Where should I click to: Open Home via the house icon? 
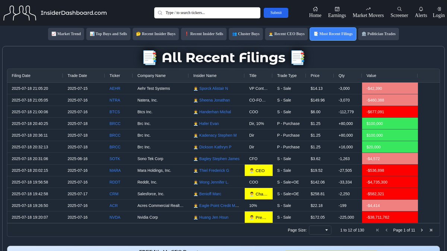315,9
